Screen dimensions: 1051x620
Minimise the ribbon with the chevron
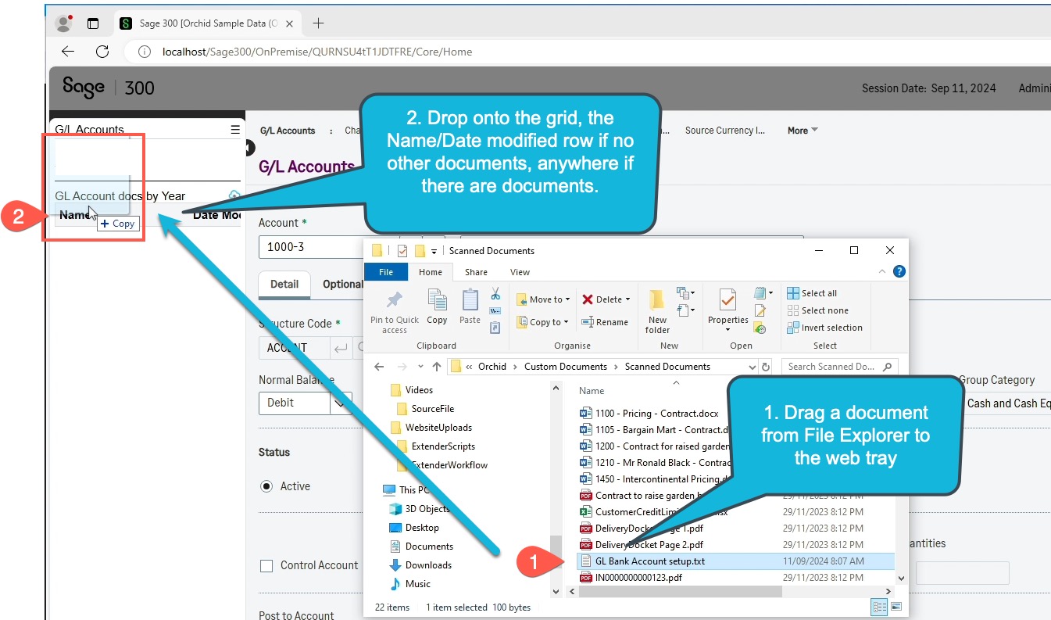(884, 272)
